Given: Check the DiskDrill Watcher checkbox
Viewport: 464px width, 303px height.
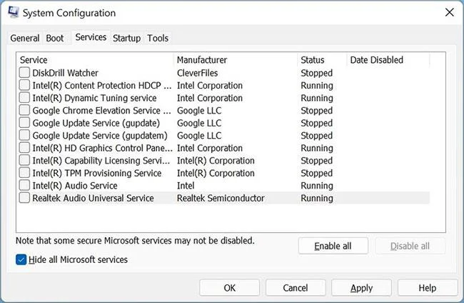Looking at the screenshot, I should (24, 73).
